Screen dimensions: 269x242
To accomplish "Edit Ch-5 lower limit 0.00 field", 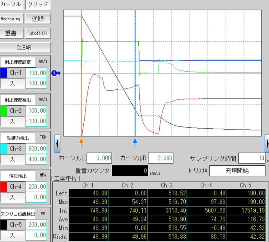I will pyautogui.click(x=36, y=235).
